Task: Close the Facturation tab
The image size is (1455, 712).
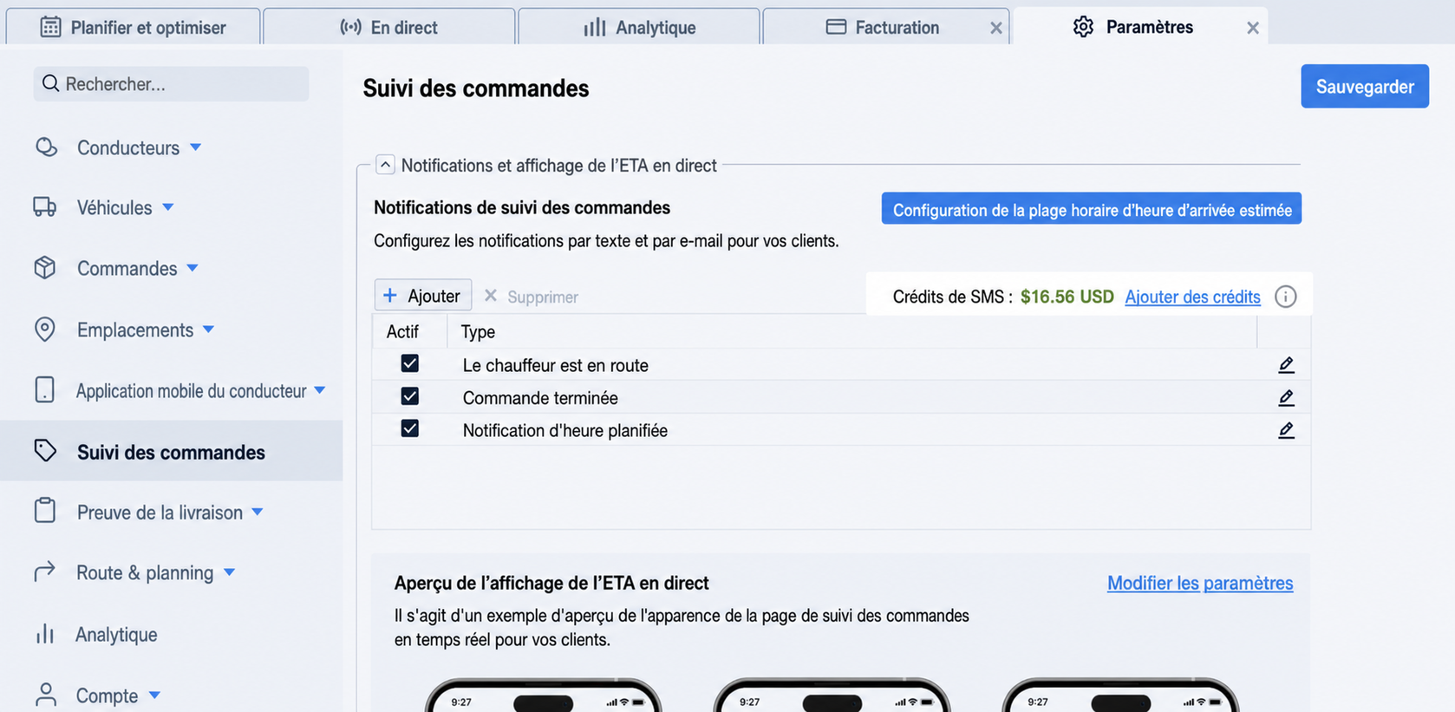Action: tap(996, 28)
